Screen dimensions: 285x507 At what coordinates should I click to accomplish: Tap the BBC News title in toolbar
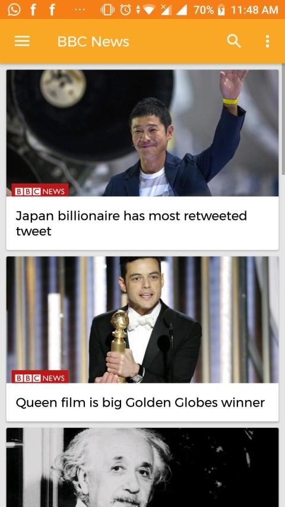(93, 42)
